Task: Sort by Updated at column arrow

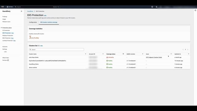Action: click(x=188, y=54)
